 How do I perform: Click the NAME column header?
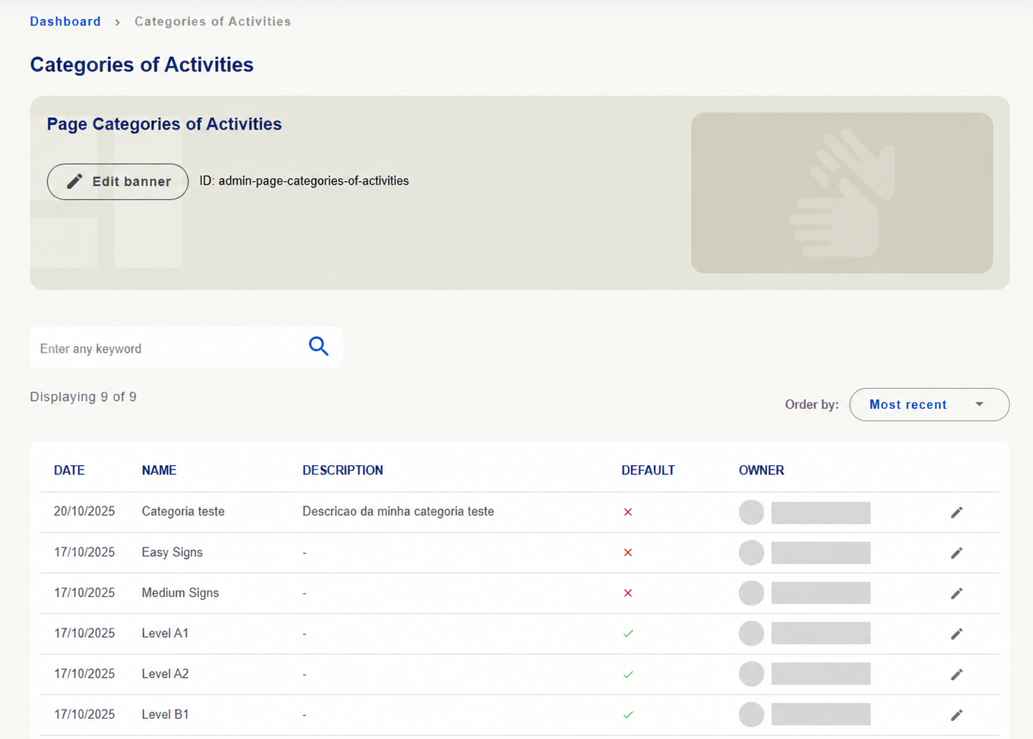click(159, 470)
